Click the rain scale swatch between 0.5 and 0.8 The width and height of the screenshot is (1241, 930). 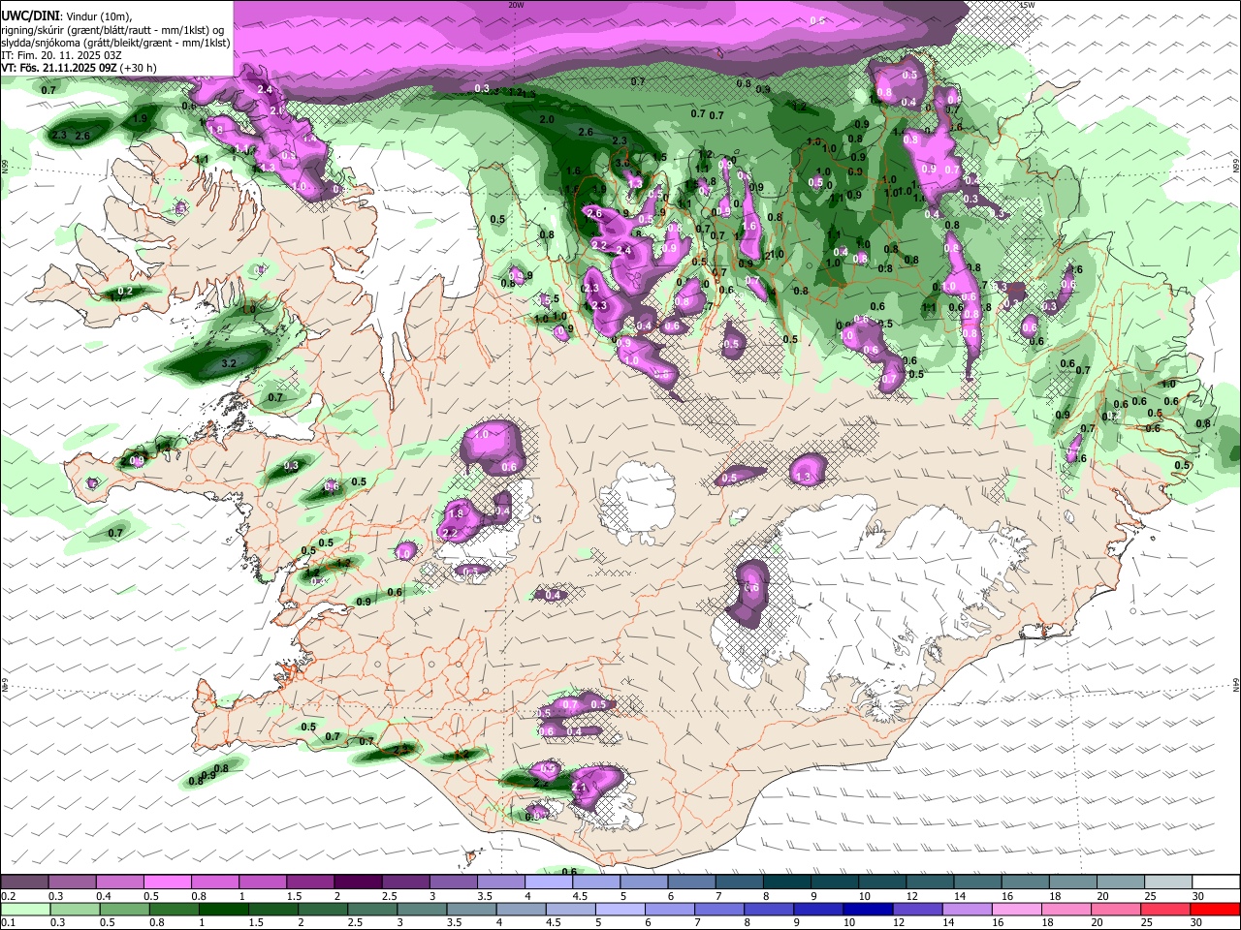click(x=124, y=909)
